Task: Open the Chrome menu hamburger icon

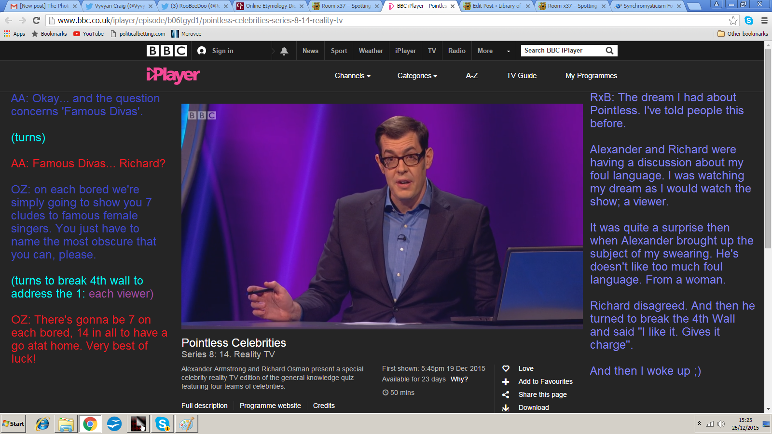Action: [764, 20]
